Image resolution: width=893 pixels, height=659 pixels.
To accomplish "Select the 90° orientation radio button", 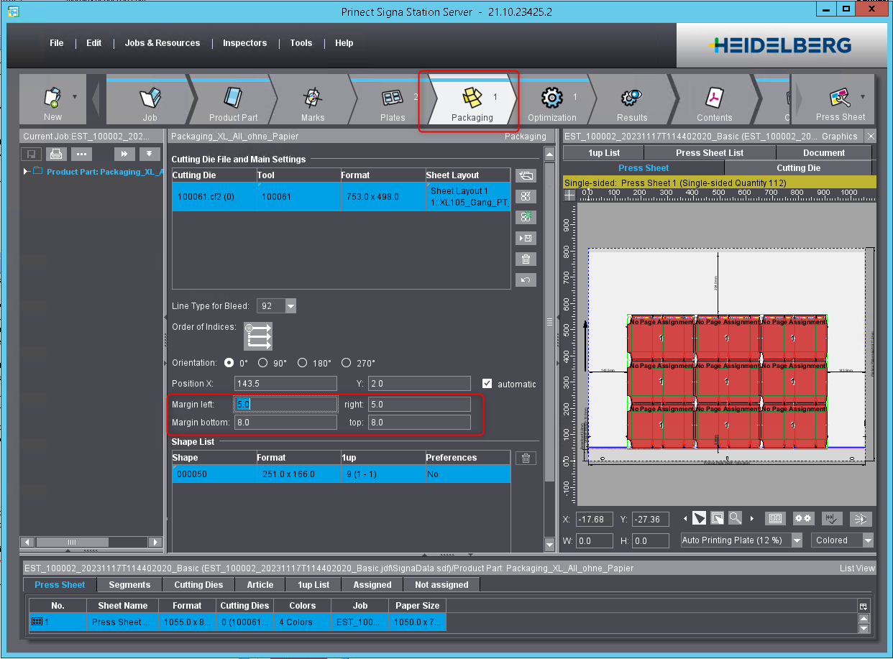I will click(262, 363).
